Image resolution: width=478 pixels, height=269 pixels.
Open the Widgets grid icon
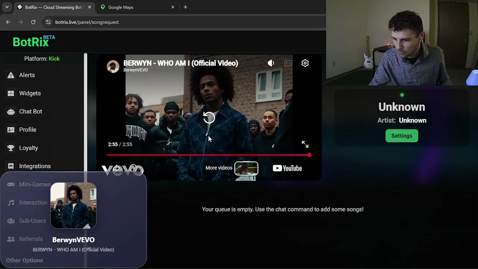click(x=11, y=93)
